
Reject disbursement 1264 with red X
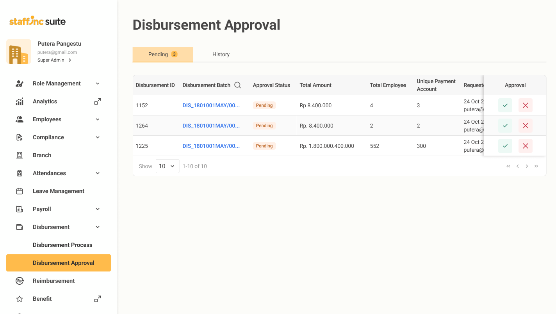[x=525, y=126]
